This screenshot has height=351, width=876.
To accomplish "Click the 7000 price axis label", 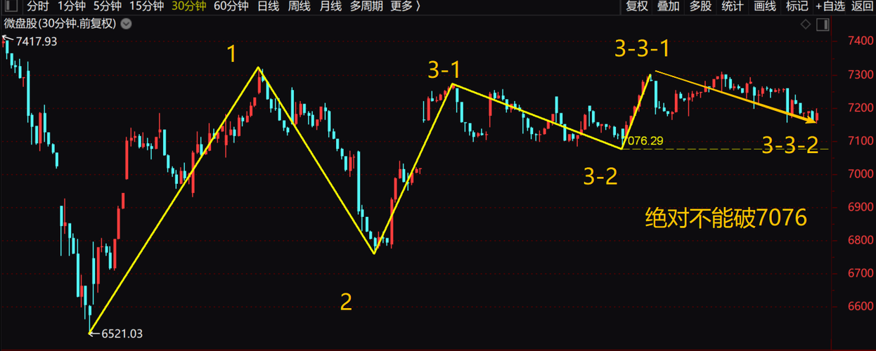I will point(861,173).
